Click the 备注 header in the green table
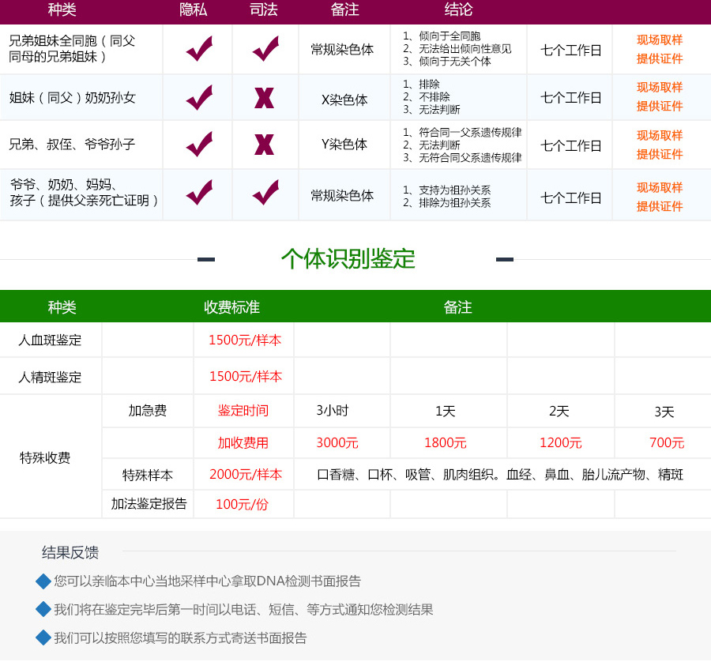 click(x=458, y=307)
